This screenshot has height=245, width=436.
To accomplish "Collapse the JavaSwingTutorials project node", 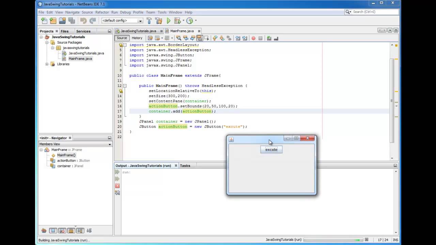I will pyautogui.click(x=42, y=37).
